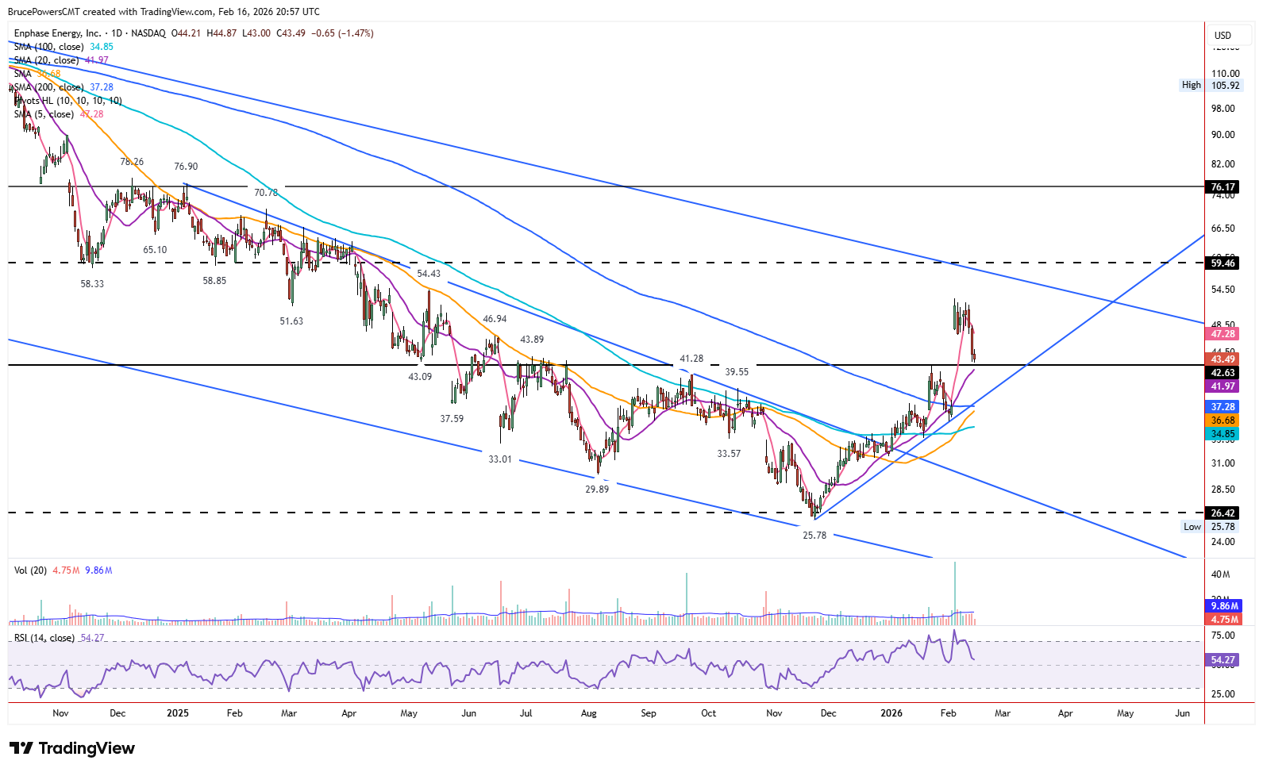This screenshot has width=1263, height=772.
Task: Click the 40M volume axis value
Action: click(x=1221, y=574)
